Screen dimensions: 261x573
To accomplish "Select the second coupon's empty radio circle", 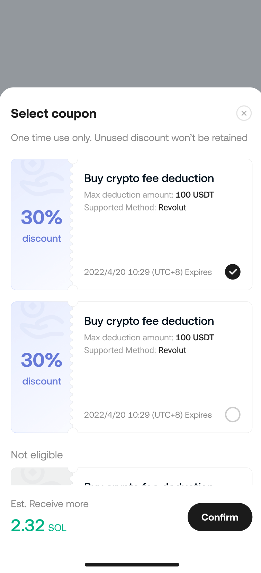I will 233,415.
